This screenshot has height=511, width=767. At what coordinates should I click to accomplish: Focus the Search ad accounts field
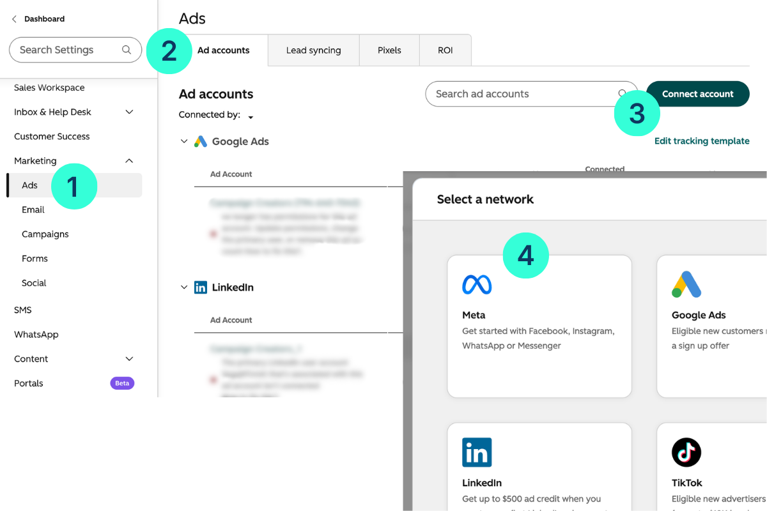point(532,94)
